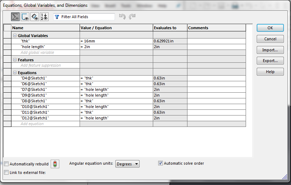Click the traffic light rebuild icon

coord(55,164)
